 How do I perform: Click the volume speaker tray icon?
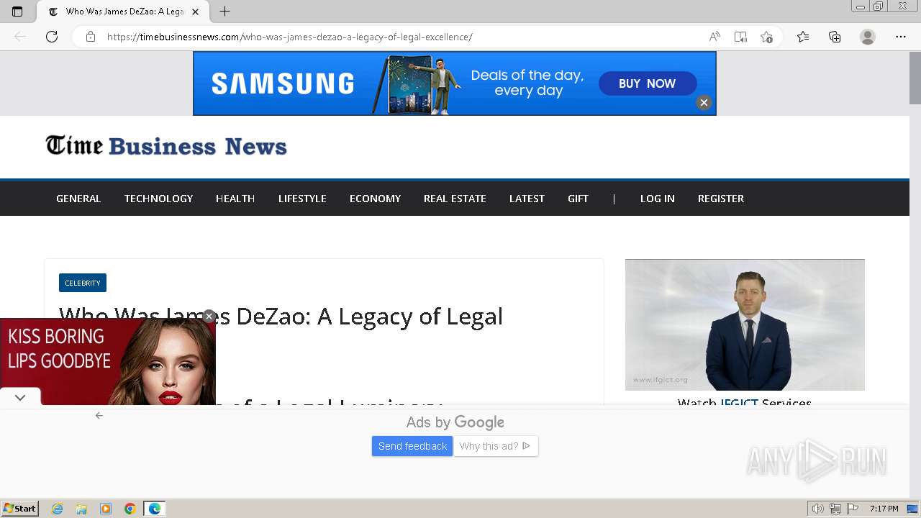coord(818,509)
